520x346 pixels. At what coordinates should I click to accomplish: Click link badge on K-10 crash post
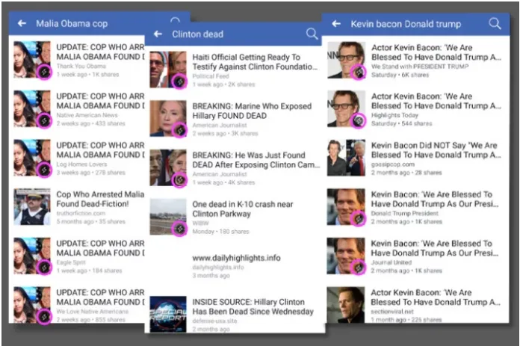(x=179, y=229)
